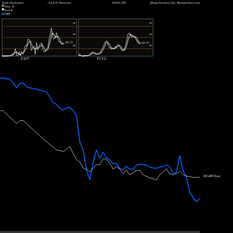Click the Slow D legend swatch

pyautogui.click(x=3, y=6)
